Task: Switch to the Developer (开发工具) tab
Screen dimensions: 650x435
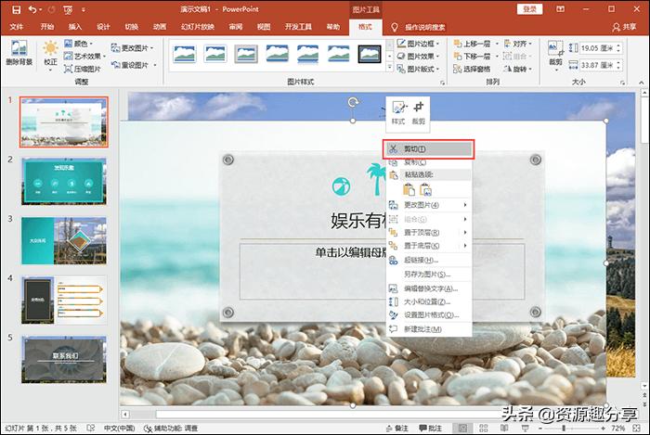Action: (298, 27)
